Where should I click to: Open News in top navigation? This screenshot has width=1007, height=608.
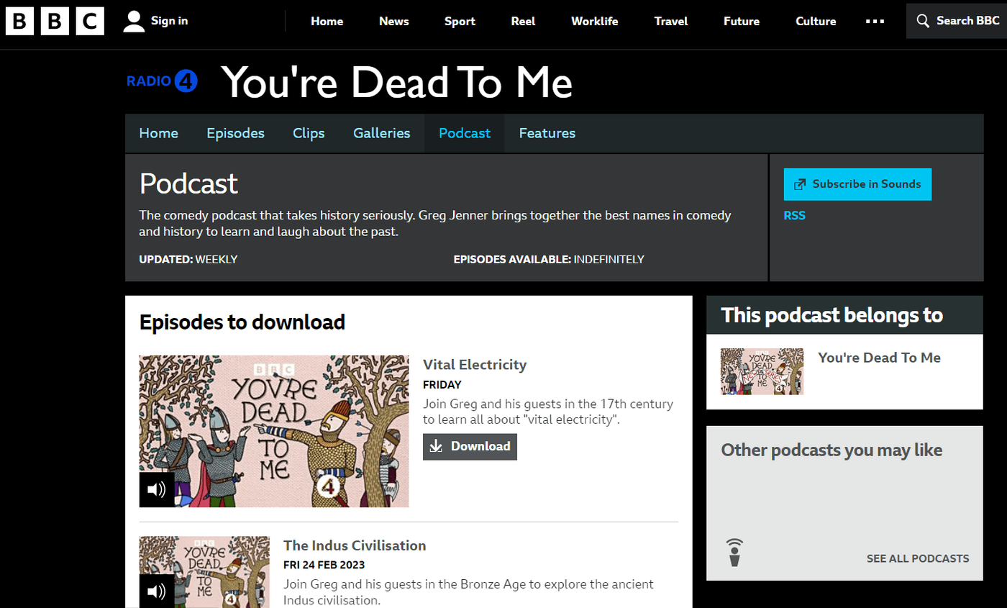394,21
